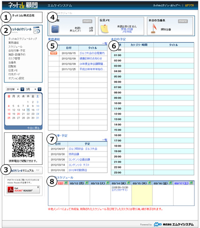This screenshot has height=228, width=200.
Task: Open オプション設定 in sidebar menu
Action: coord(16,78)
